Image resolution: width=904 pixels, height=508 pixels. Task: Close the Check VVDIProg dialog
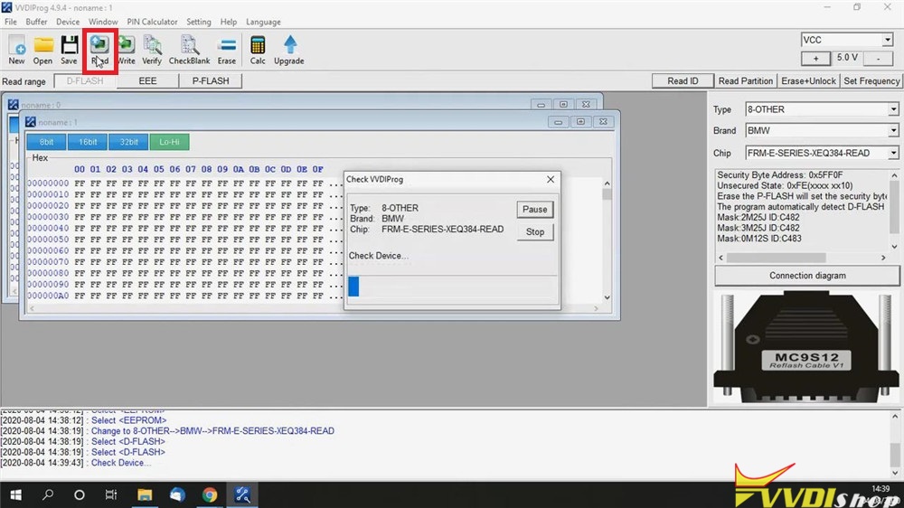click(551, 179)
